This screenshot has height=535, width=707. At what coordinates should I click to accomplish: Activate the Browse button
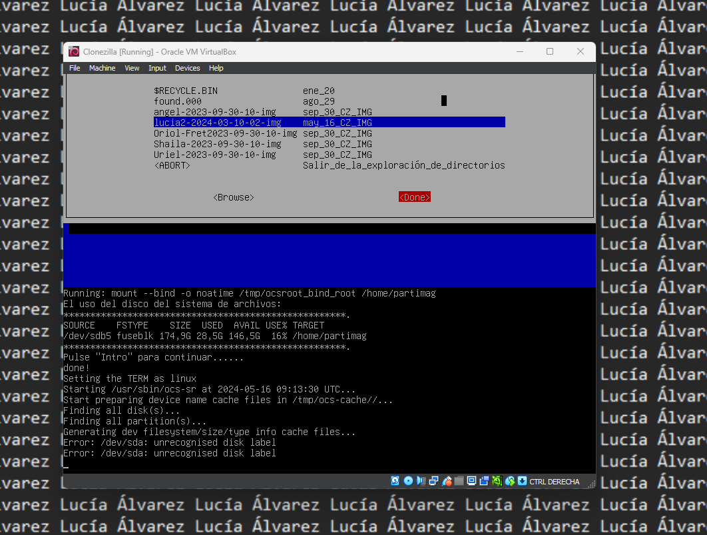[233, 197]
